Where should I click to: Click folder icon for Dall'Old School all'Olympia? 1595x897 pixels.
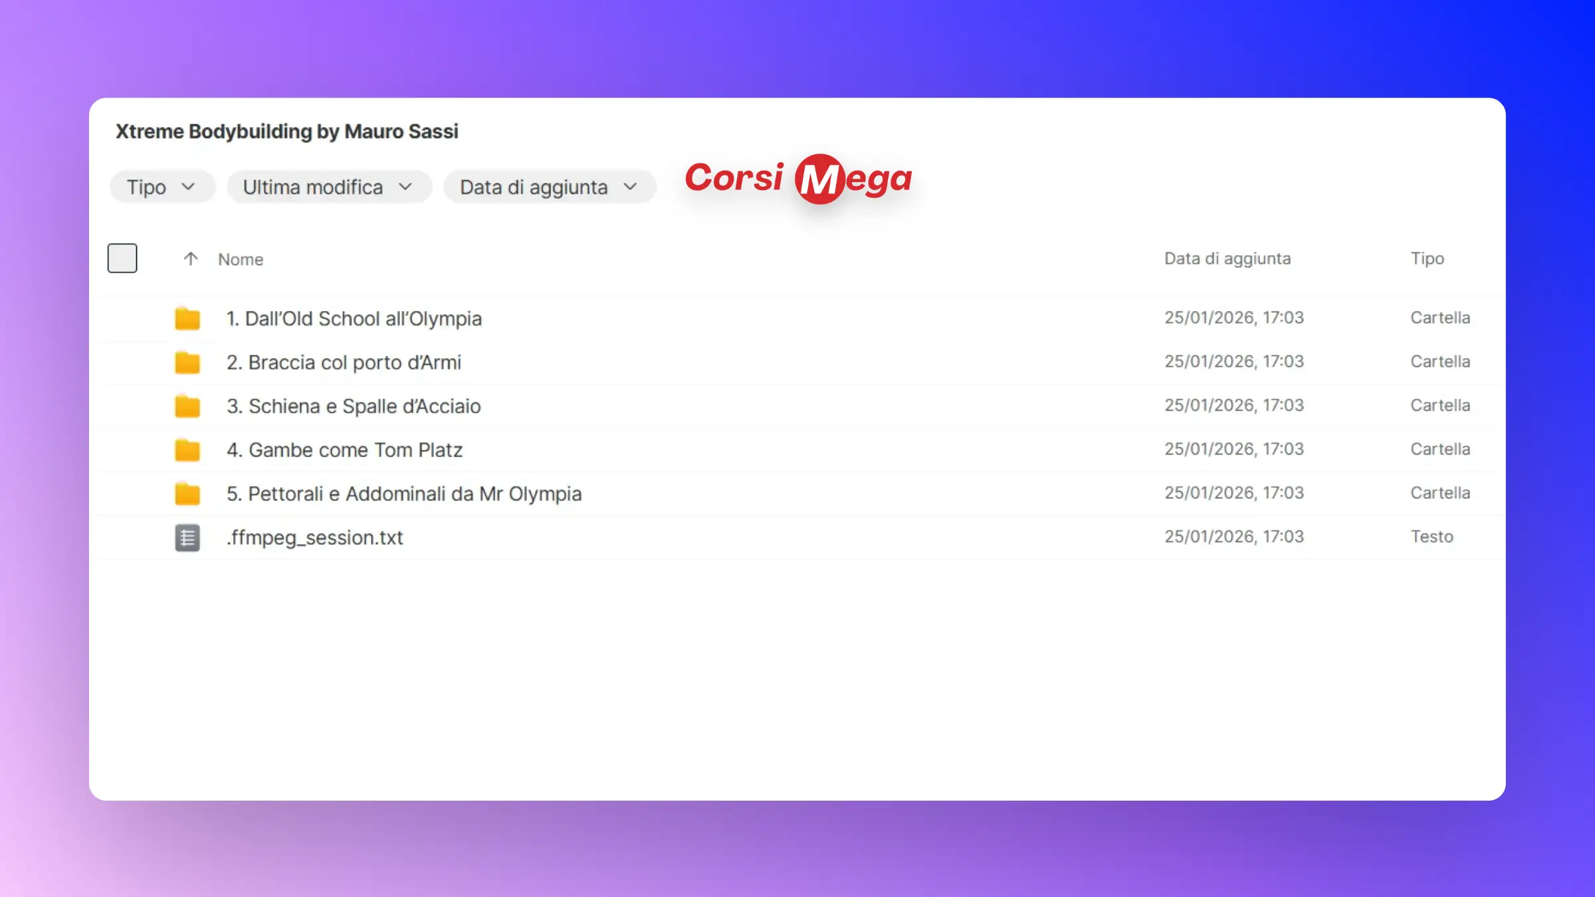(x=187, y=319)
